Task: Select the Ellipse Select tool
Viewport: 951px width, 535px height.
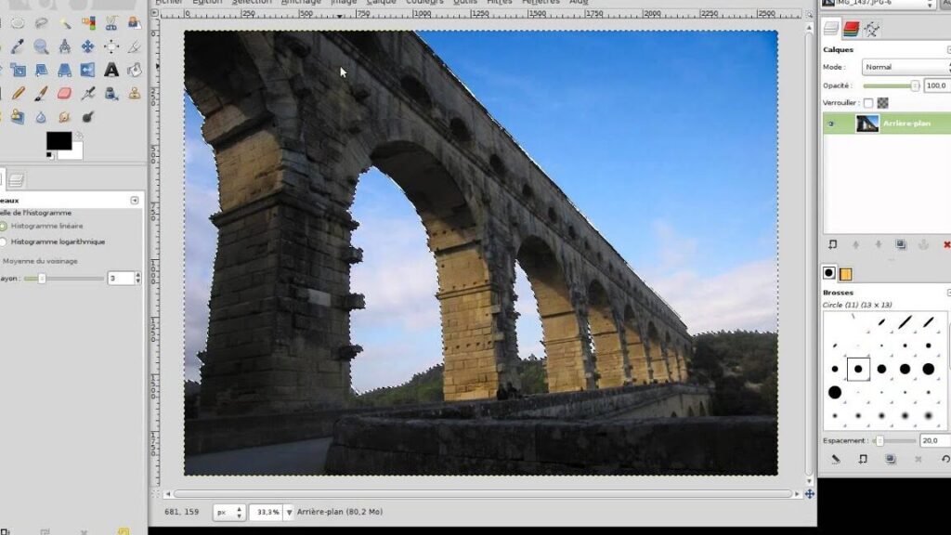Action: (18, 23)
